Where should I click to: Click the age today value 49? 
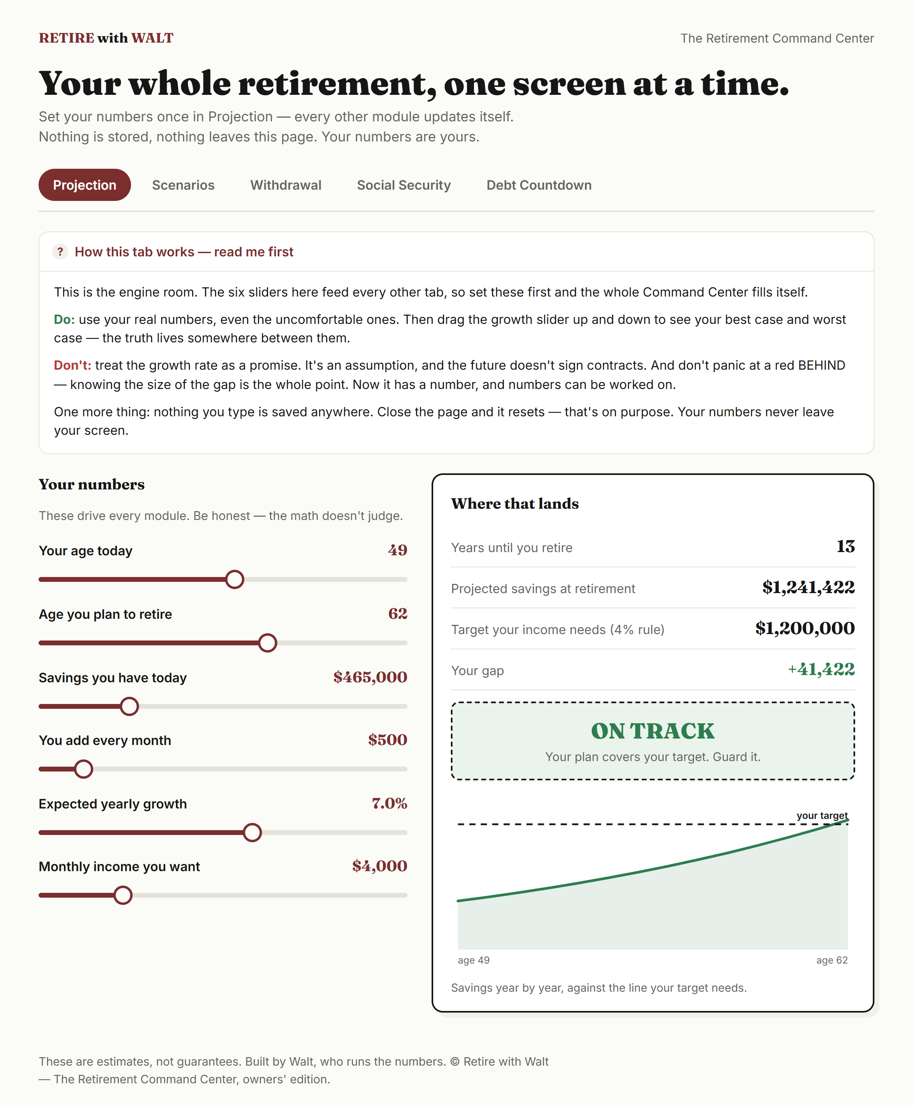[397, 550]
